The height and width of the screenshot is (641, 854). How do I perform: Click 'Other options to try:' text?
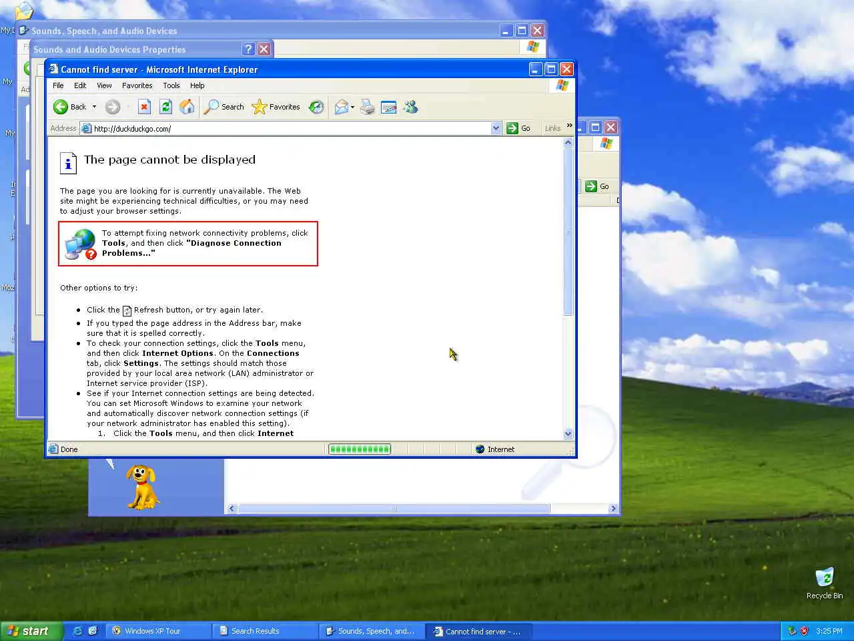[x=99, y=288]
